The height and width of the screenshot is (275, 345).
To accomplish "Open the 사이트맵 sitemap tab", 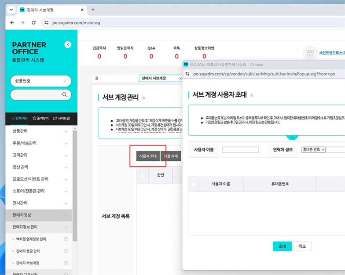I will pos(62,119).
